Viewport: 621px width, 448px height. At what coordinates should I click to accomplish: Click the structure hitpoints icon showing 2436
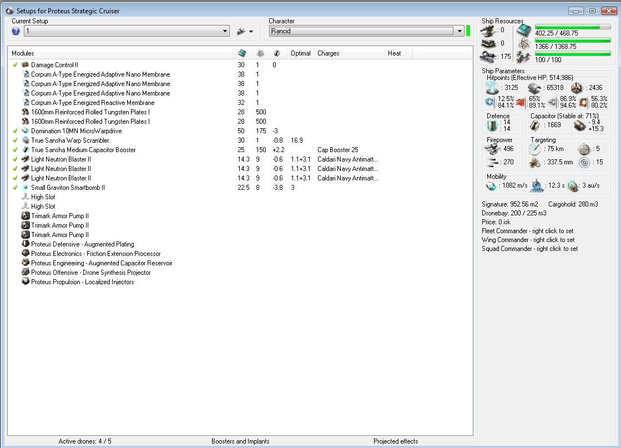[577, 88]
